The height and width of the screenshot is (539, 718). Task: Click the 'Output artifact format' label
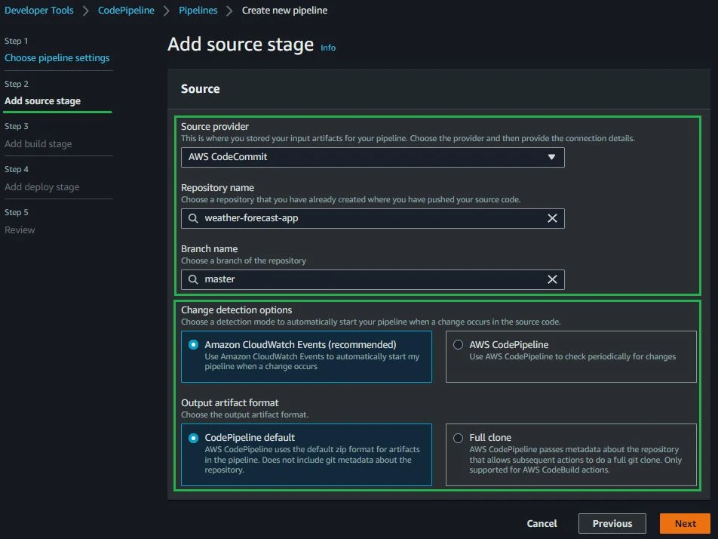pyautogui.click(x=229, y=403)
